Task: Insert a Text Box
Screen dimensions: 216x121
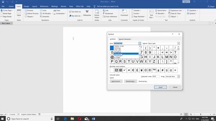Action: click(151, 14)
